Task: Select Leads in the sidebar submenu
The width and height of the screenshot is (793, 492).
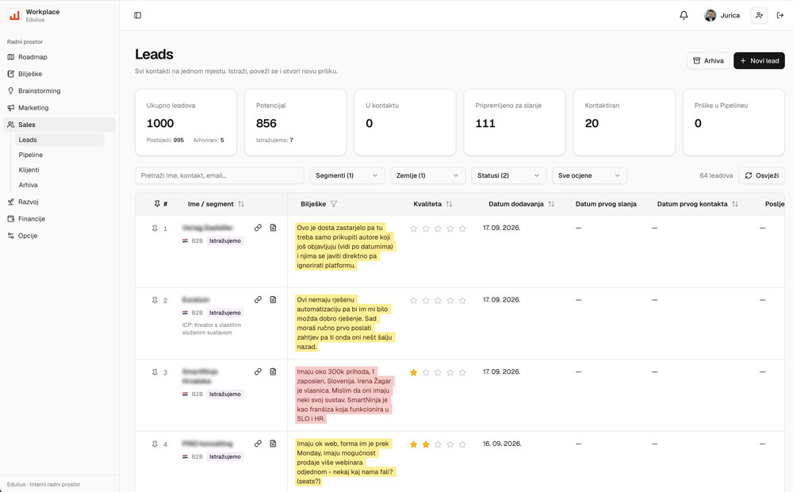Action: 59,140
